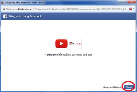137x92 pixels.
Task: Click the Facebook logo in blue header
Action: (5, 16)
